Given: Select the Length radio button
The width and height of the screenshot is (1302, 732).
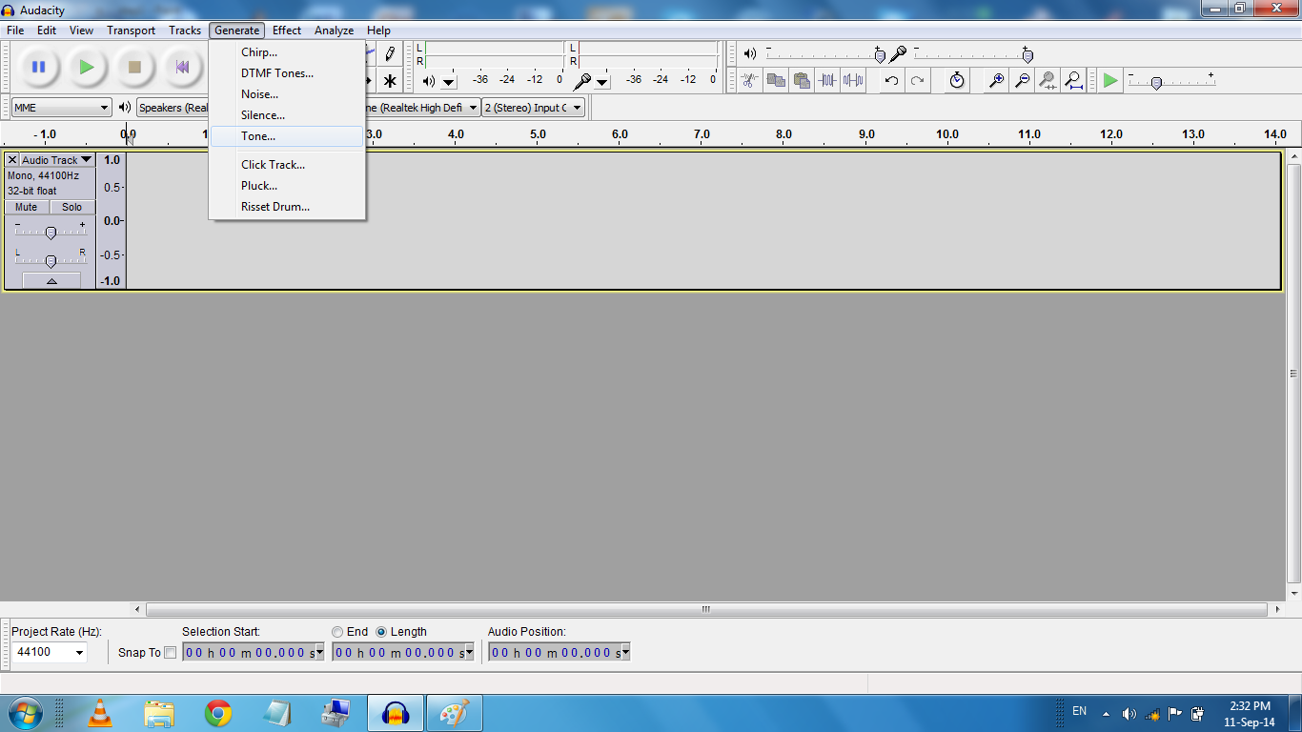Looking at the screenshot, I should pos(381,632).
